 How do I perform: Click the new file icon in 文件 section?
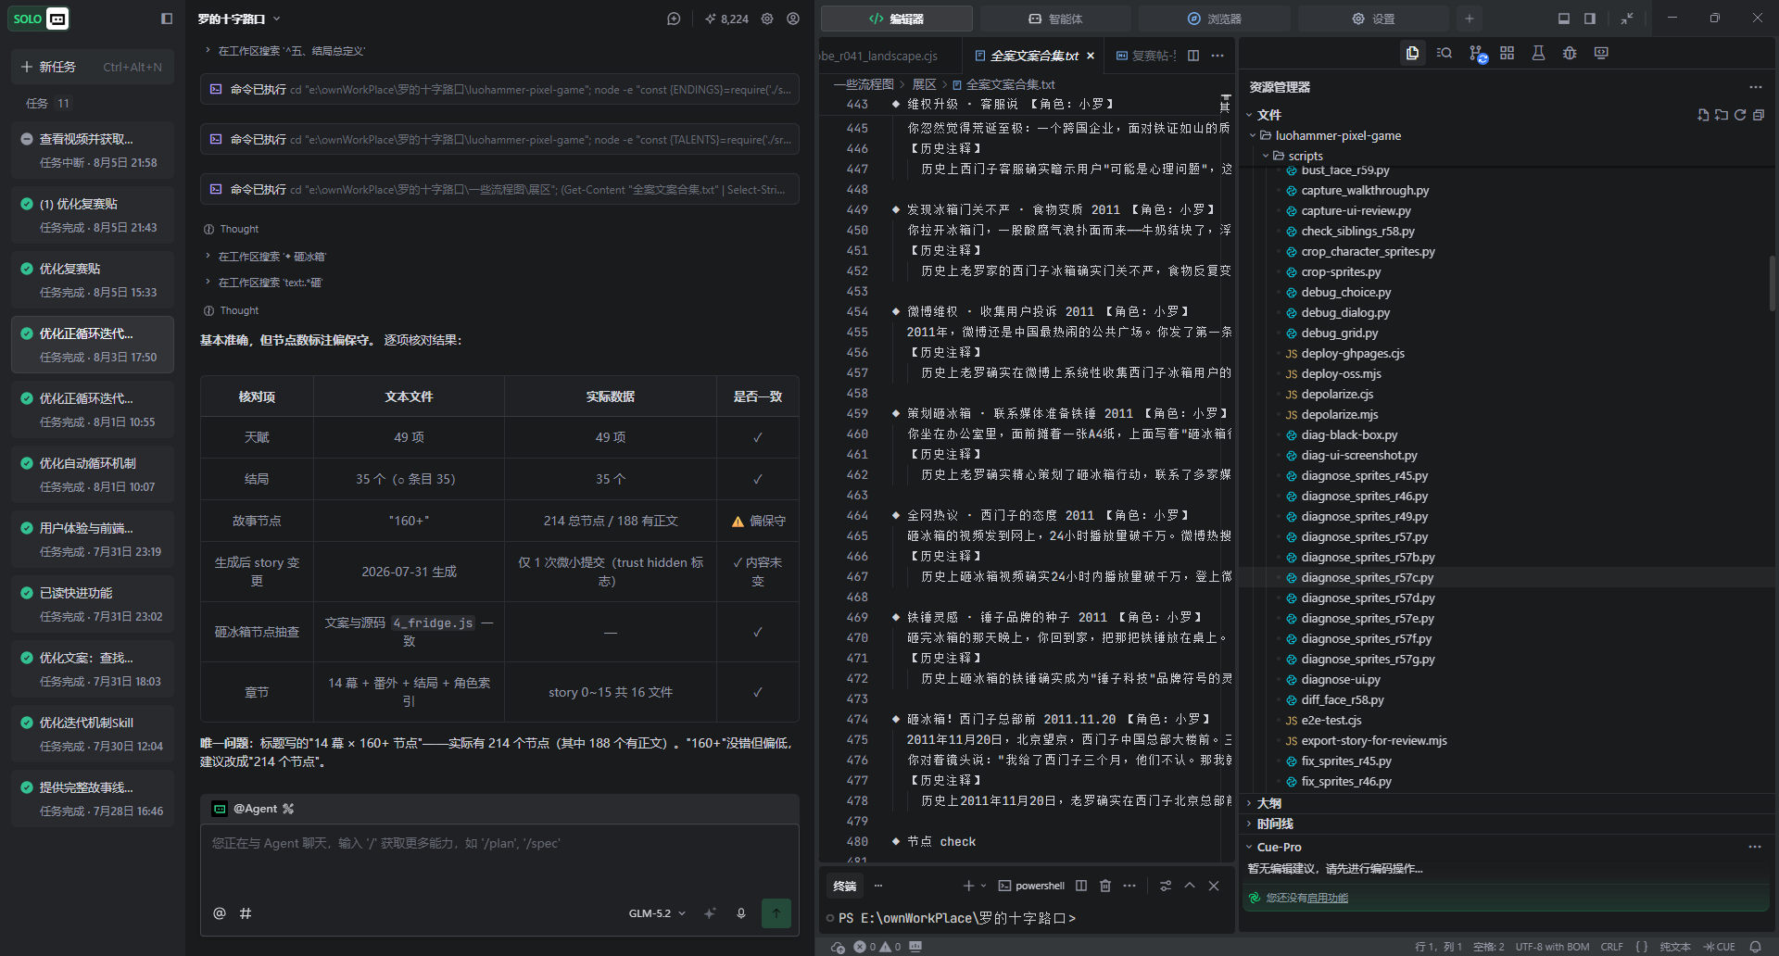click(x=1703, y=115)
